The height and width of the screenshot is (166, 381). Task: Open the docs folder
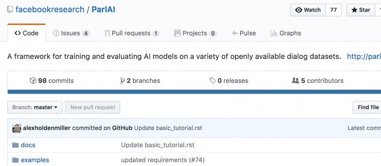click(x=28, y=145)
